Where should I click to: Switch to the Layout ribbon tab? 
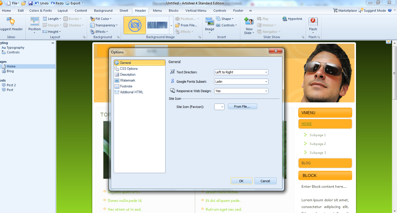click(63, 11)
